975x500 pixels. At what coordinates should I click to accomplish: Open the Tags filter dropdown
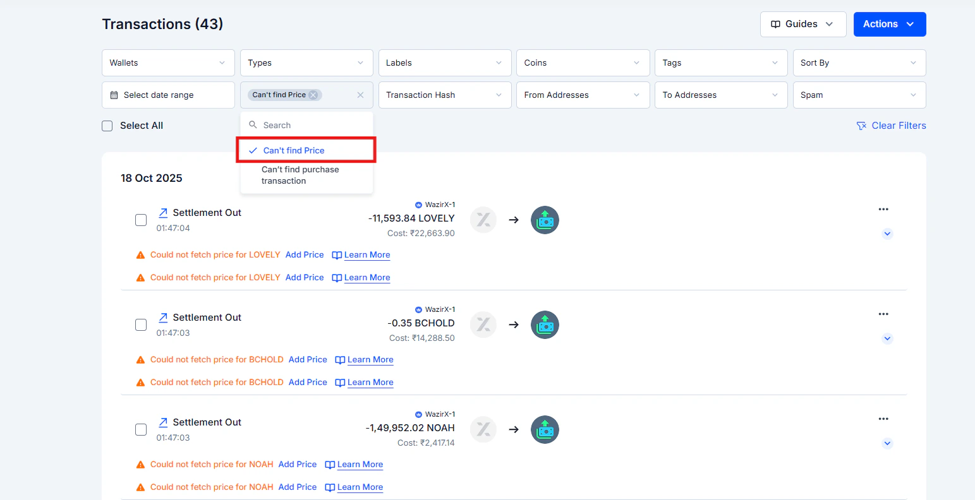tap(721, 62)
